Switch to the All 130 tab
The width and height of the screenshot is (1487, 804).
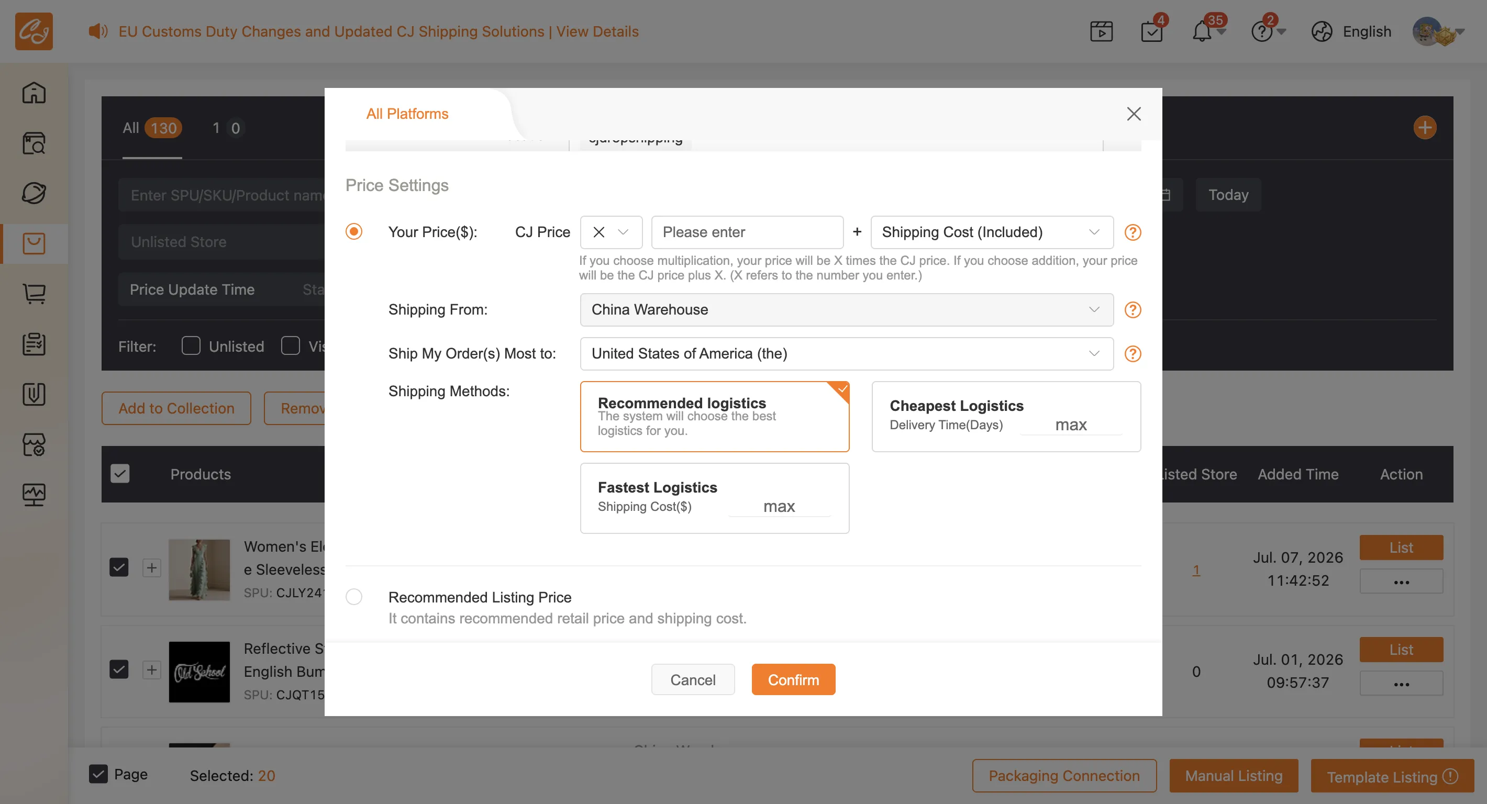[152, 128]
